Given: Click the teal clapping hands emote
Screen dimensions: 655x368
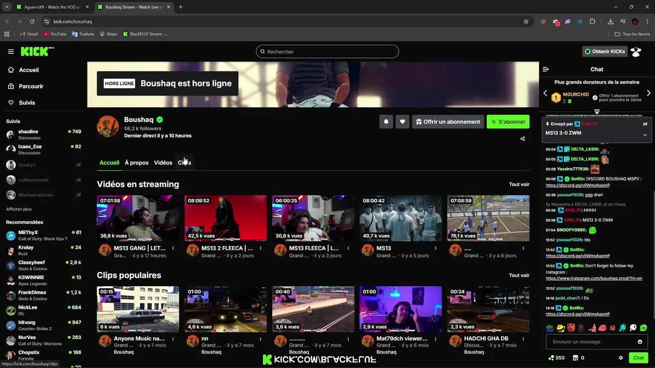Looking at the screenshot, I should coord(623,328).
